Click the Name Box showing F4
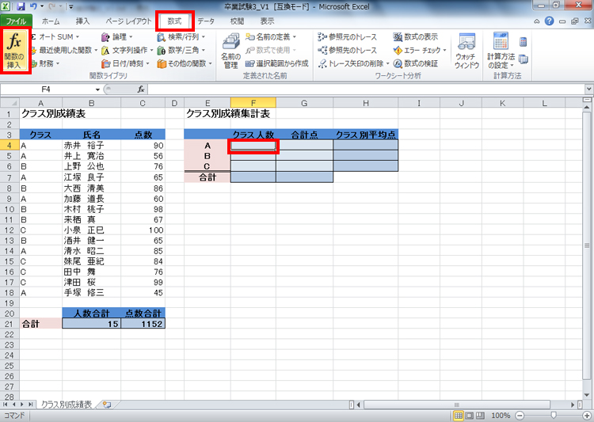 pos(48,89)
